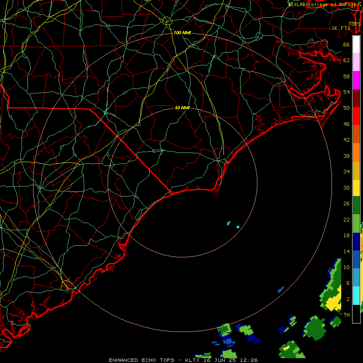Click the gold 34 kft legend swatch
Screen dimensions: 363x363
[x=356, y=171]
